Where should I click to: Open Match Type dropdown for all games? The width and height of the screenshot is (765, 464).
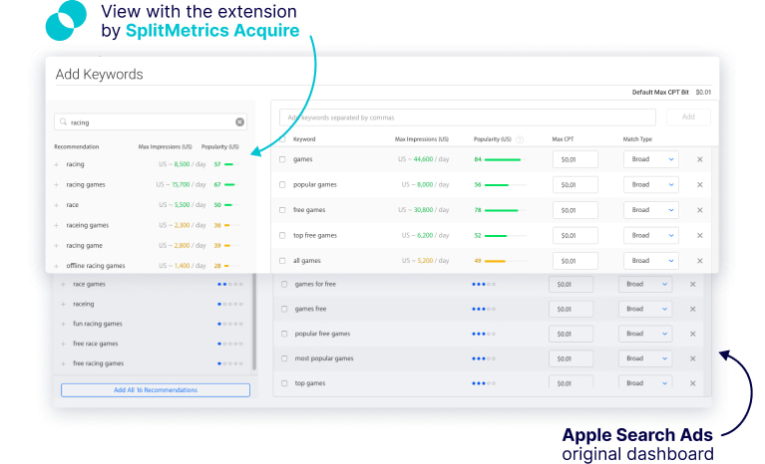click(651, 261)
